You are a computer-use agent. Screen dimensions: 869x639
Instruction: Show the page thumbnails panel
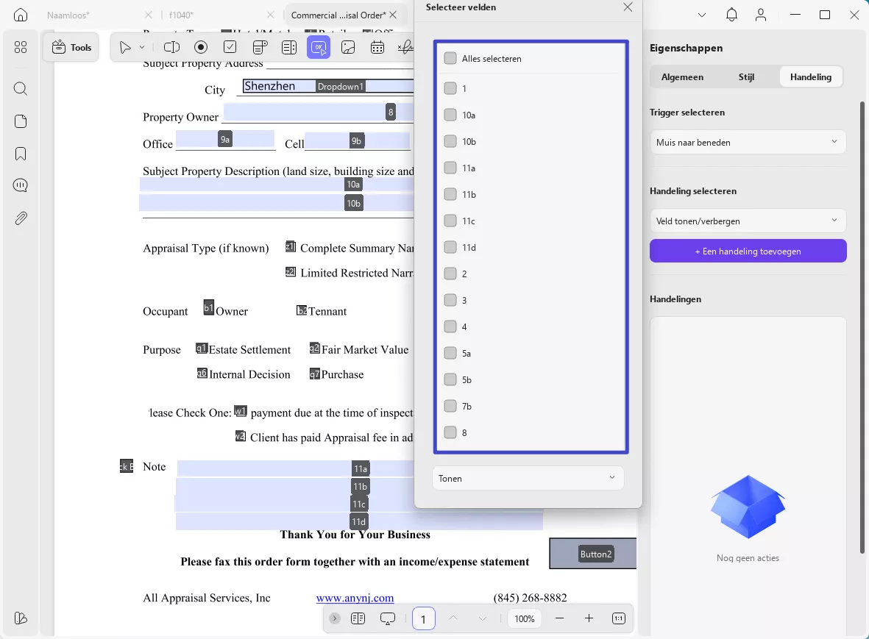pos(21,121)
